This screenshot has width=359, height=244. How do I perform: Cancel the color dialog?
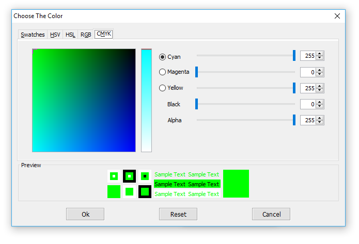pos(271,214)
